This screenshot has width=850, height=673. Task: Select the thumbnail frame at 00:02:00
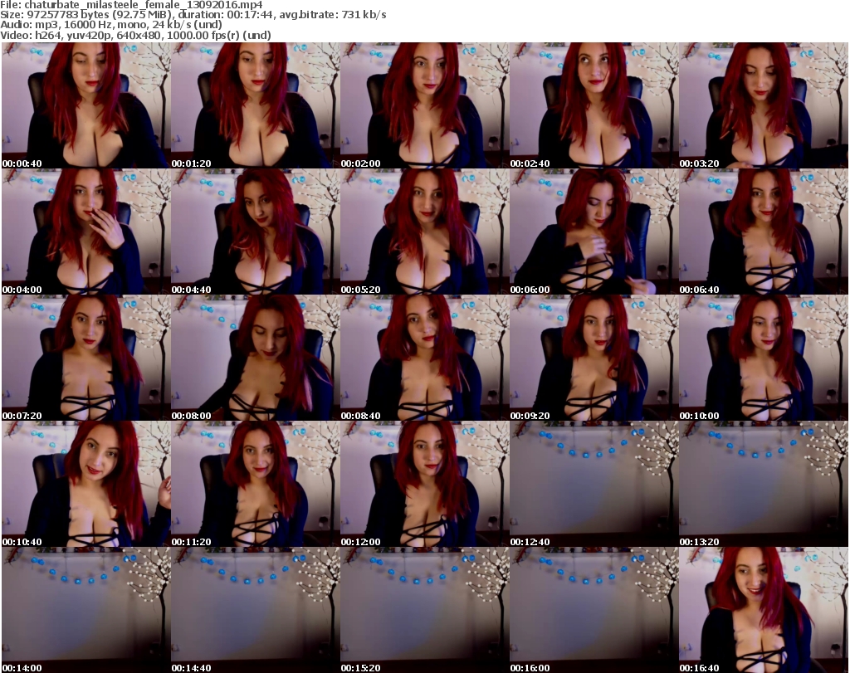pyautogui.click(x=424, y=105)
